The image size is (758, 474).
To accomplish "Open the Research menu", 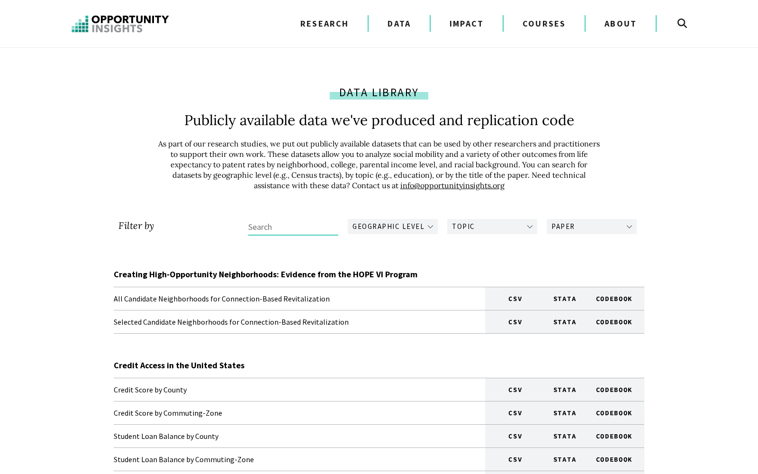I will coord(324,24).
